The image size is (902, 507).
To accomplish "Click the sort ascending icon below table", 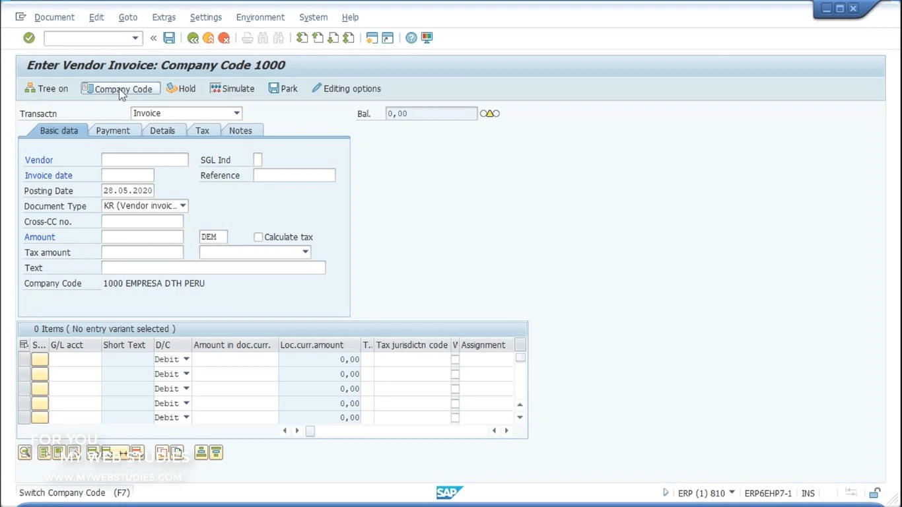I will click(x=201, y=452).
